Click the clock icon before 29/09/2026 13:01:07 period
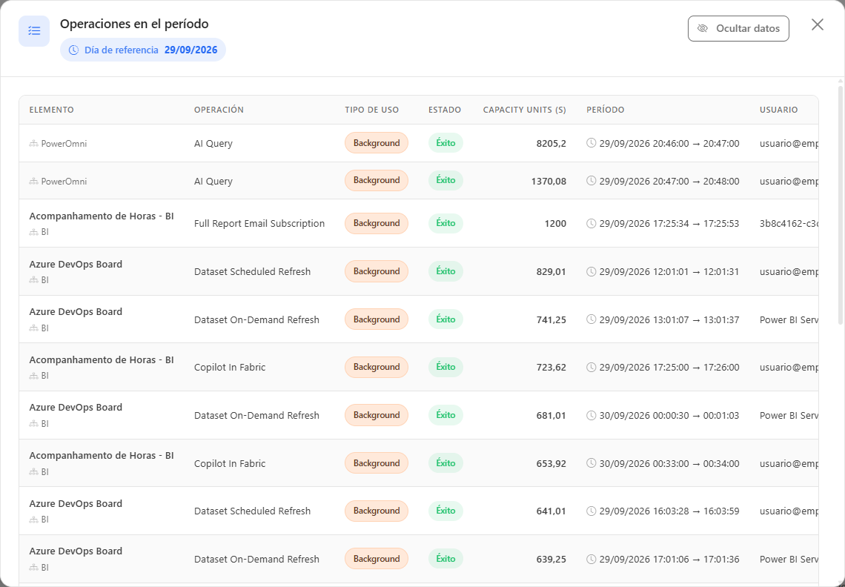 click(x=591, y=319)
